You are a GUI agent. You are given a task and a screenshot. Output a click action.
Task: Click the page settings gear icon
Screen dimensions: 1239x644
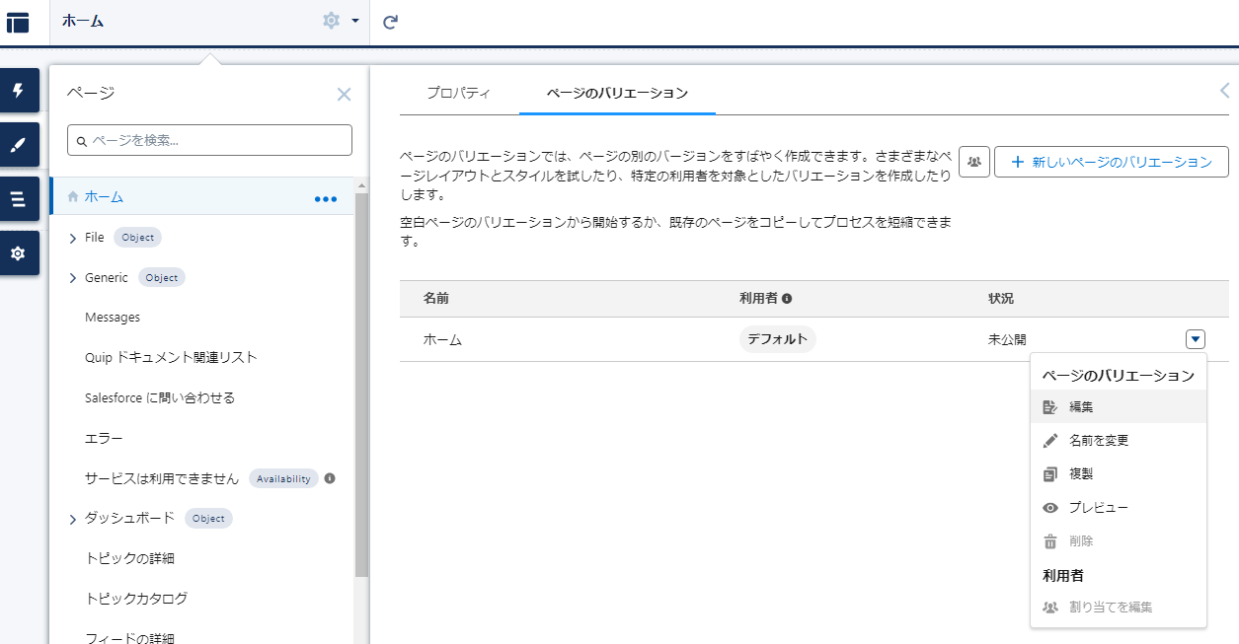(x=332, y=21)
